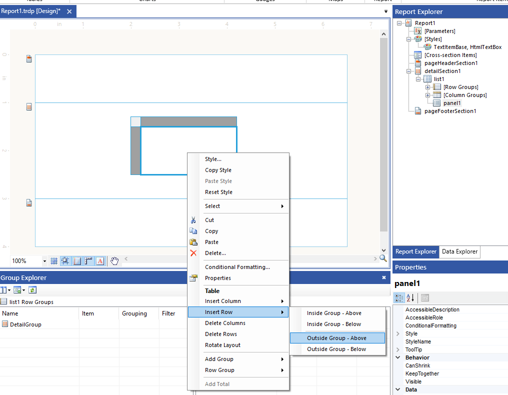Expand the Behavior category in Properties
The height and width of the screenshot is (395, 508).
click(397, 357)
